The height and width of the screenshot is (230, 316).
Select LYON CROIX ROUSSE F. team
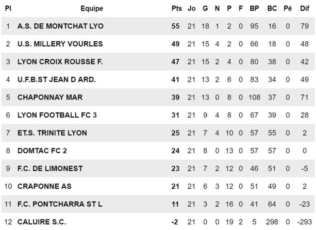(60, 62)
